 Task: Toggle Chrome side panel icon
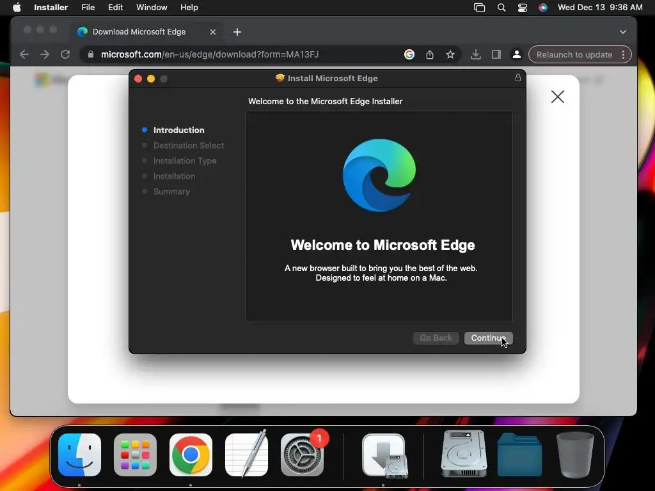click(x=496, y=54)
